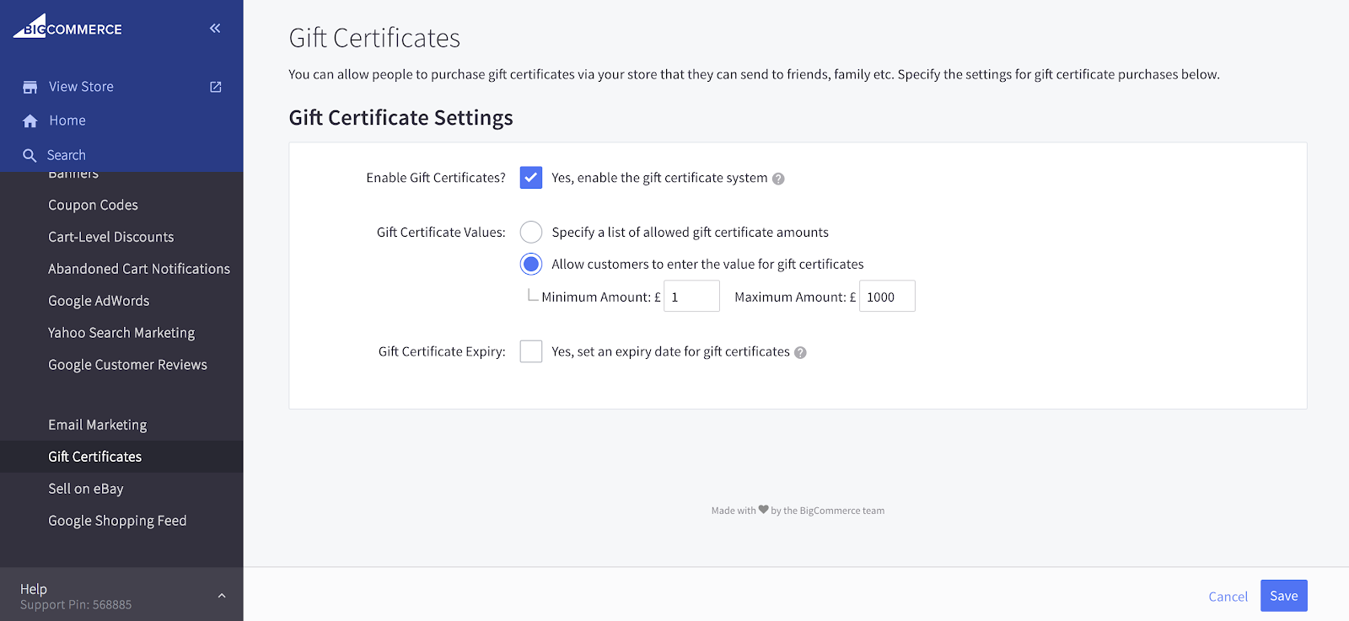Click the Search magnifier icon
1349x621 pixels.
[x=30, y=156]
